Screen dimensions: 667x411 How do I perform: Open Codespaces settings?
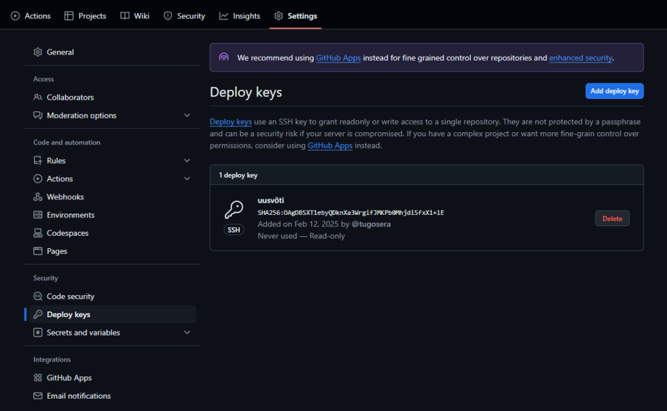point(112,233)
